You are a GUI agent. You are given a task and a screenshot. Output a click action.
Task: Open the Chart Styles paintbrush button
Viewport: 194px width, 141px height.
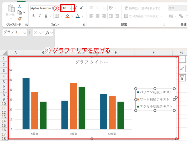pos(182,68)
